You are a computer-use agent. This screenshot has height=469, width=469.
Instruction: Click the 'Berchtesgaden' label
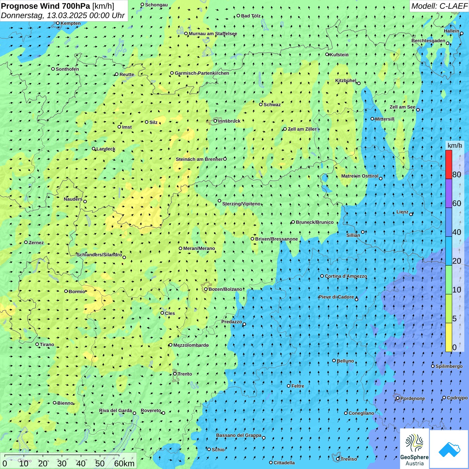(x=428, y=41)
